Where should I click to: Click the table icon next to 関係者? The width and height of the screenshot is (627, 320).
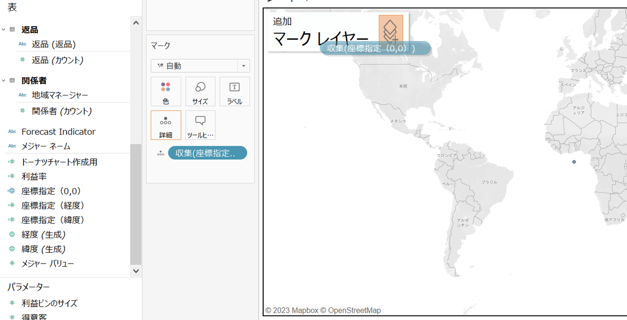(12, 80)
